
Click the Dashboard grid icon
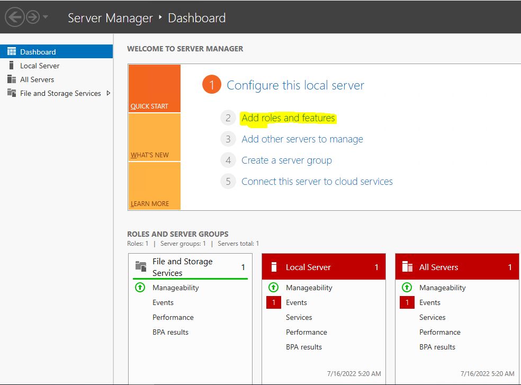[12, 51]
